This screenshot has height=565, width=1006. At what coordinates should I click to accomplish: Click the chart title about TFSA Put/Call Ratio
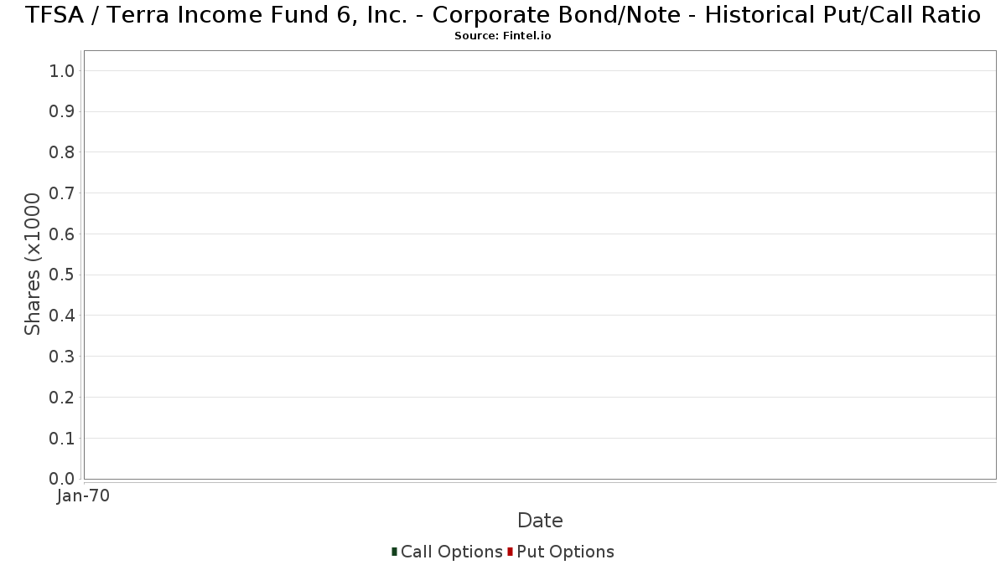[x=502, y=15]
